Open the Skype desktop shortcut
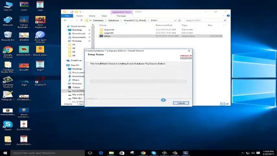This screenshot has width=277, height=156. tap(8, 126)
